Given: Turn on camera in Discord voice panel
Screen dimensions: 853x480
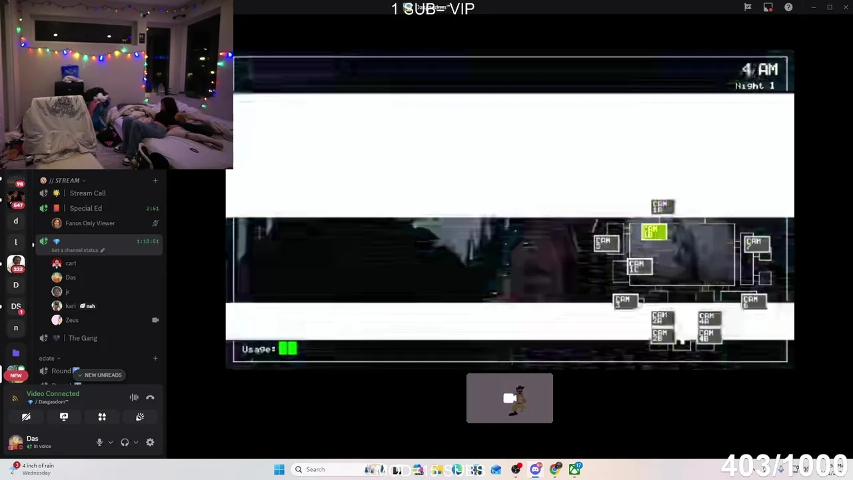Looking at the screenshot, I should point(26,417).
